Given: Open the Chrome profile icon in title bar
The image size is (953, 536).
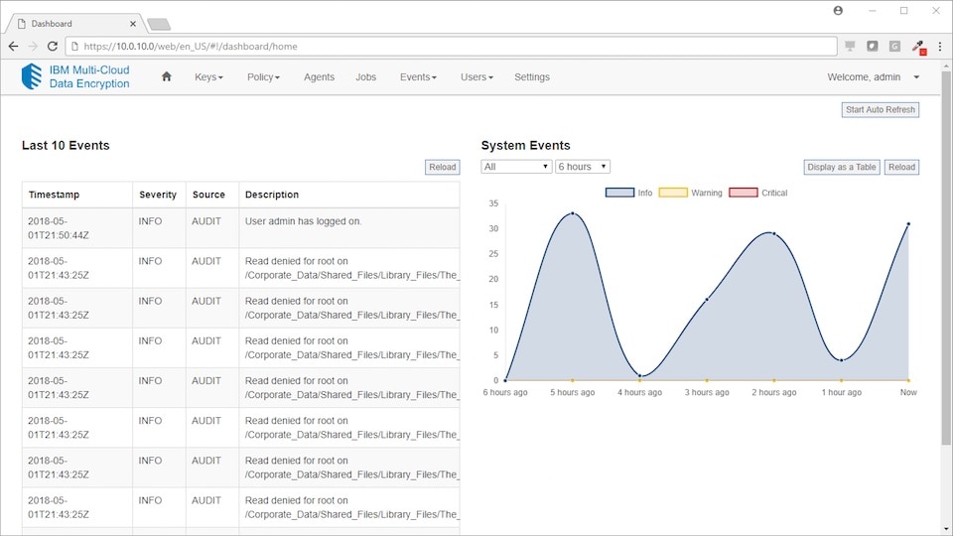Looking at the screenshot, I should (838, 10).
